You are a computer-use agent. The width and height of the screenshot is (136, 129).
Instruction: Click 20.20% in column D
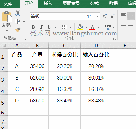tap(96, 66)
